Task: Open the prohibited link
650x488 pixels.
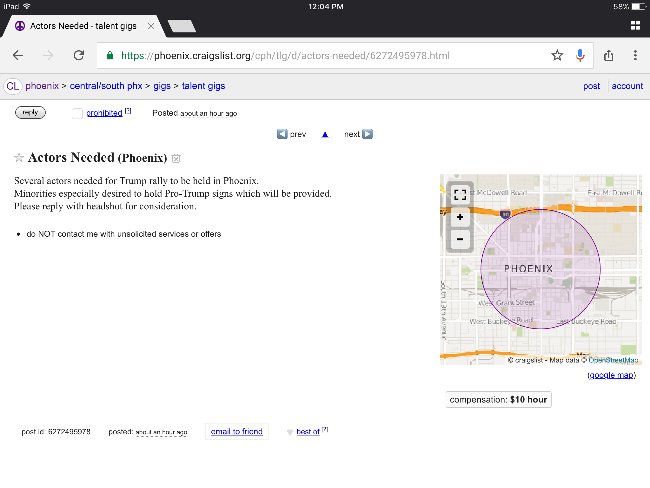Action: [x=104, y=113]
